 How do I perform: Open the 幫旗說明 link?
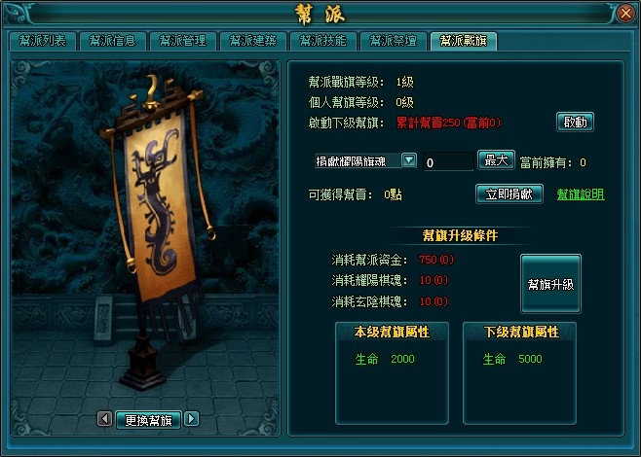point(581,194)
